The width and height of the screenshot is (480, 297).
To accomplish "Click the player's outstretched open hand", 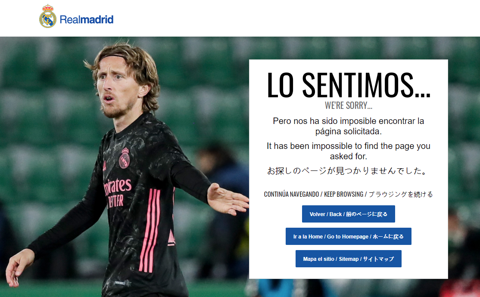I will [x=227, y=199].
